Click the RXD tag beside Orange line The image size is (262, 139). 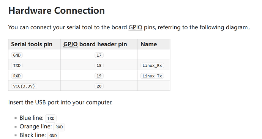coord(59,127)
